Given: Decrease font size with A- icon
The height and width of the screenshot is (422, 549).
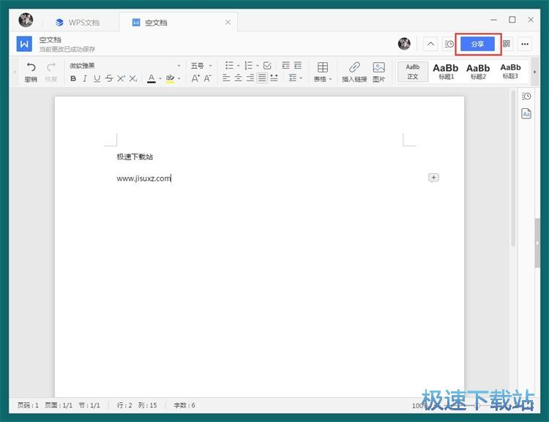Looking at the screenshot, I should point(208,78).
